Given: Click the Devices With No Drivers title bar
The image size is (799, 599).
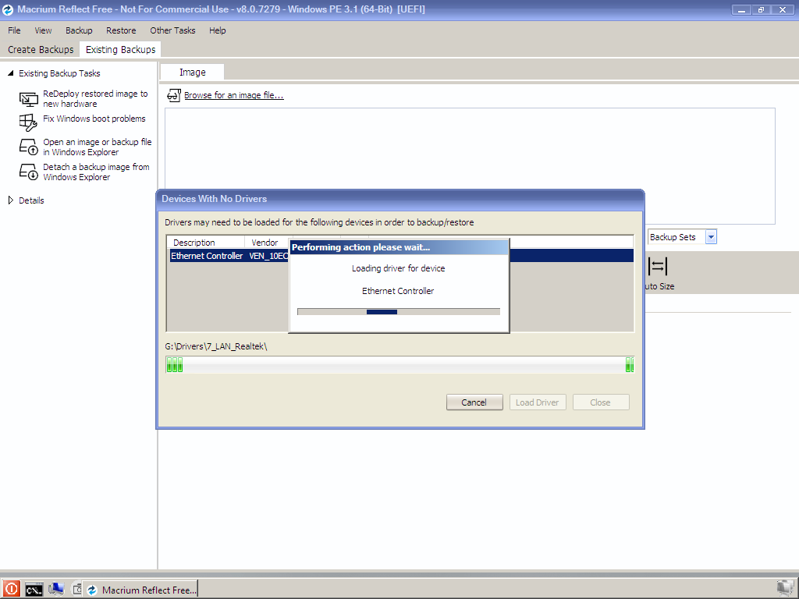Looking at the screenshot, I should [400, 199].
